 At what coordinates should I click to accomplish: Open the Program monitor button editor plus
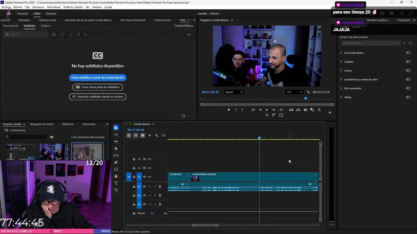coord(330,113)
